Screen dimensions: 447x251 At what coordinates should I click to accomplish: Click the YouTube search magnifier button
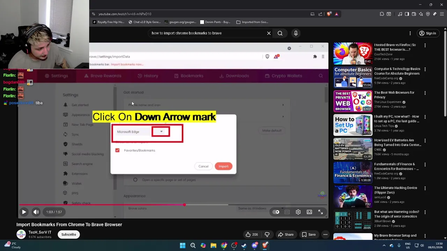[x=280, y=33]
